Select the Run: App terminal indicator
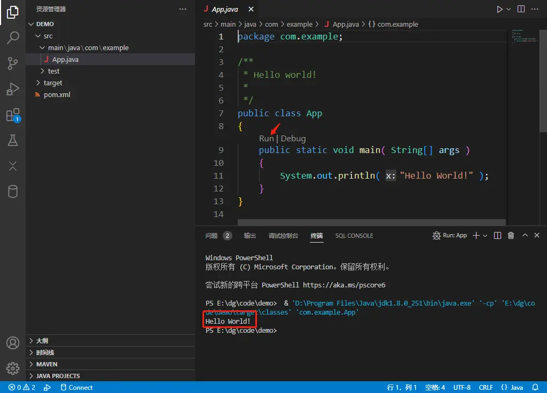This screenshot has height=393, width=547. click(450, 236)
